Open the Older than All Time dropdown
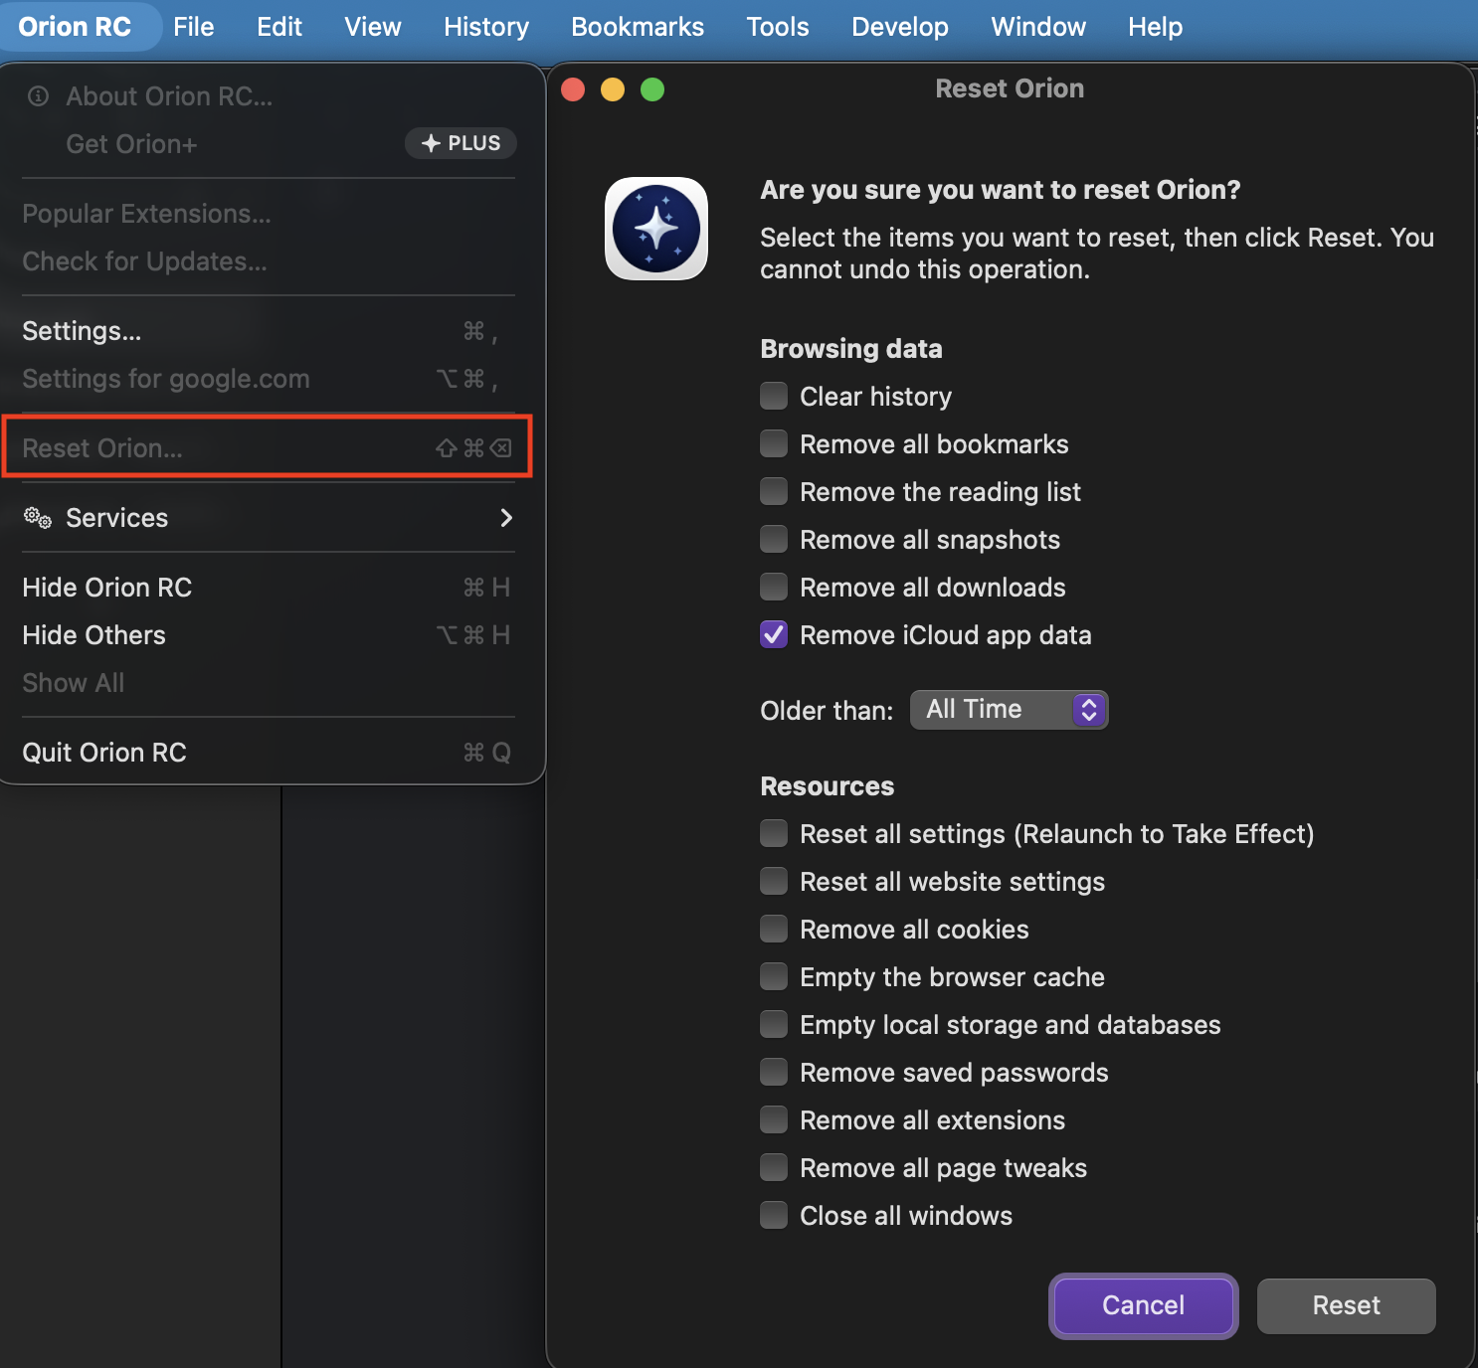This screenshot has width=1478, height=1368. 1009,710
